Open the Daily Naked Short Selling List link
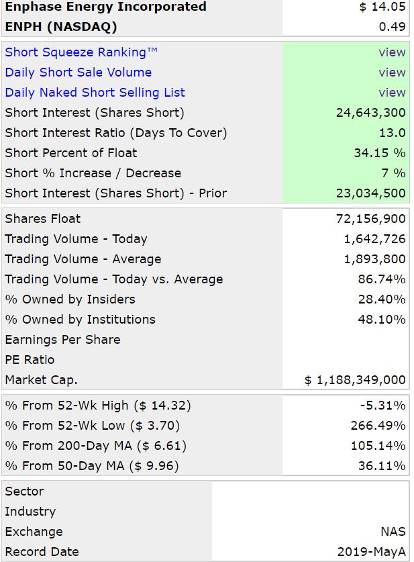The width and height of the screenshot is (414, 562). coord(95,93)
